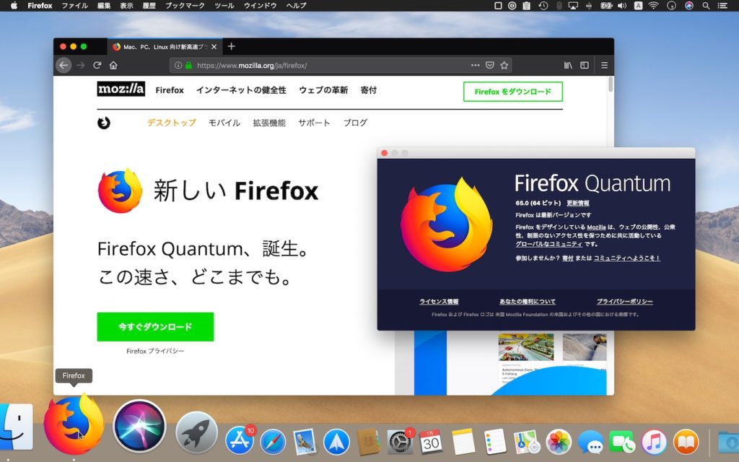The height and width of the screenshot is (462, 739).
Task: Click the green padlock security icon
Action: [188, 66]
